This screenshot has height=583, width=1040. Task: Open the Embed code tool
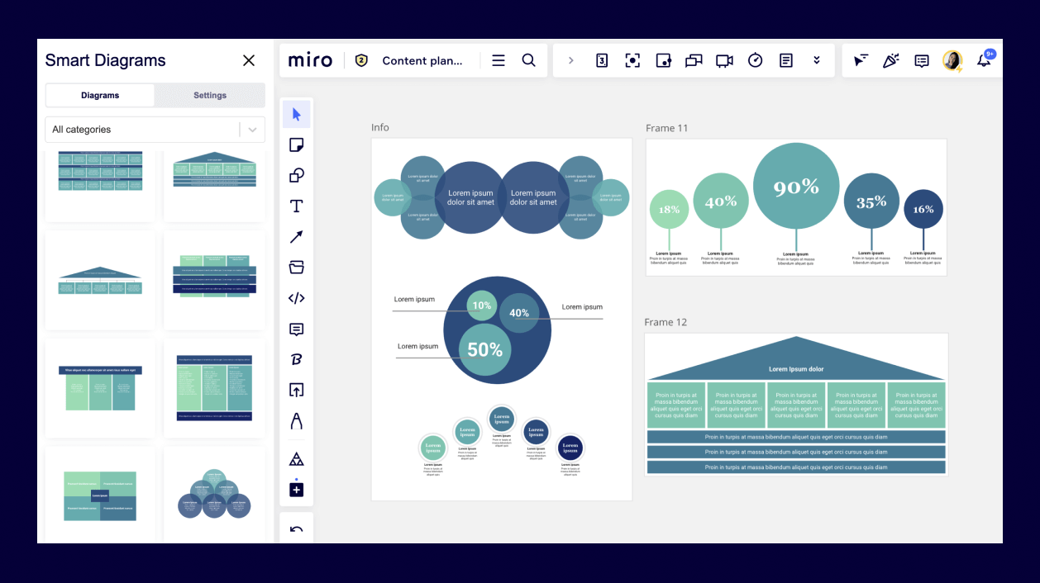(296, 298)
